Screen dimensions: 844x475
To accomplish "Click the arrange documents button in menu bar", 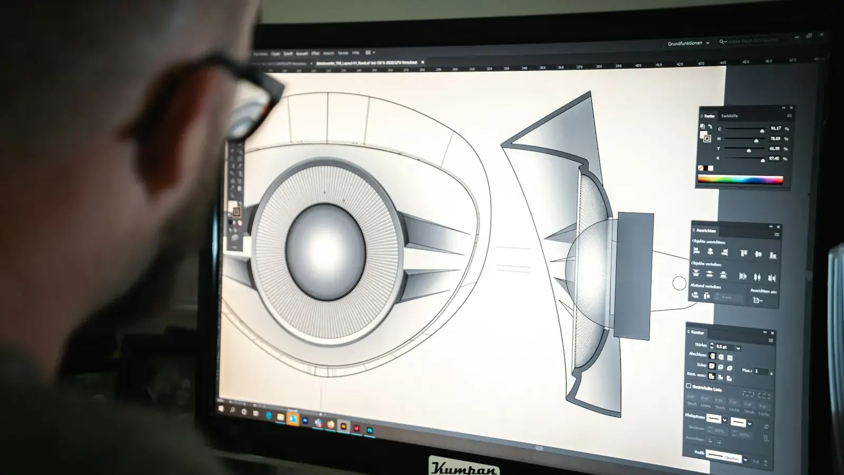I will (370, 53).
